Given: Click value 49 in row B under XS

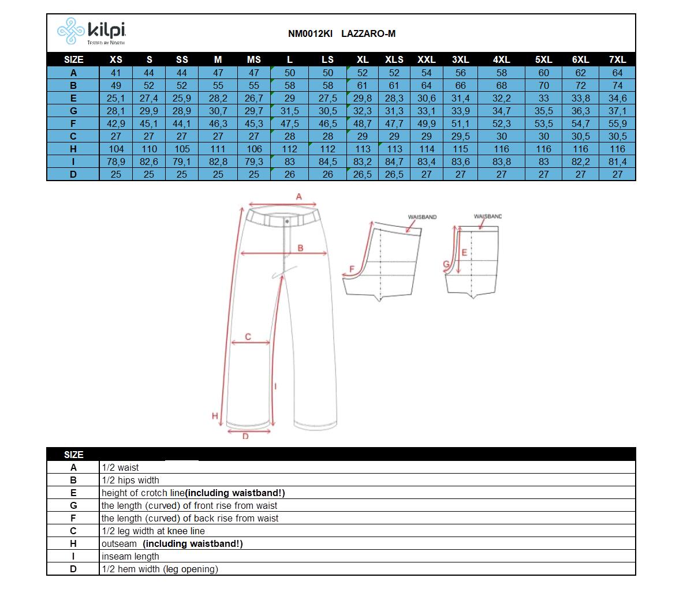Looking at the screenshot, I should click(116, 85).
